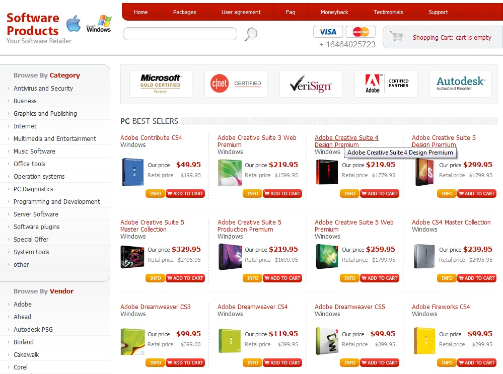Expand the Graphics and Publishing category
This screenshot has height=374, width=503.
[45, 114]
